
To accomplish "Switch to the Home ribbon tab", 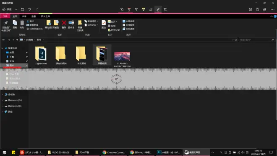I will [15, 16].
